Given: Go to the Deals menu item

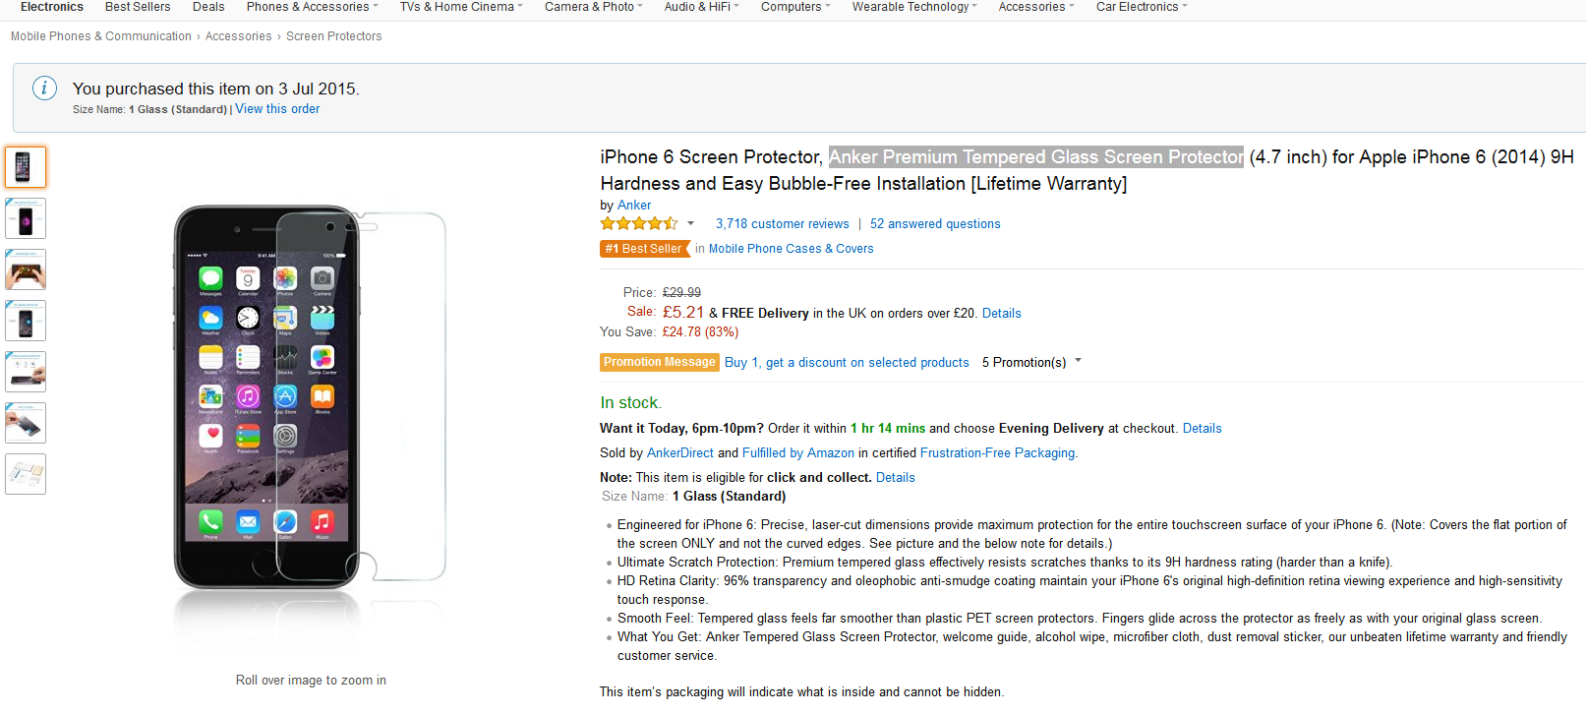Looking at the screenshot, I should coord(208,7).
